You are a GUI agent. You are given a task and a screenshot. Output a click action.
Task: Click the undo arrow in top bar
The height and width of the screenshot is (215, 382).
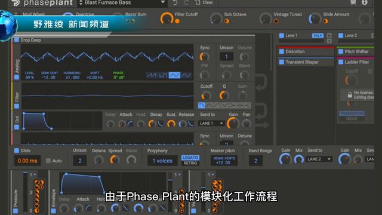coord(175,2)
